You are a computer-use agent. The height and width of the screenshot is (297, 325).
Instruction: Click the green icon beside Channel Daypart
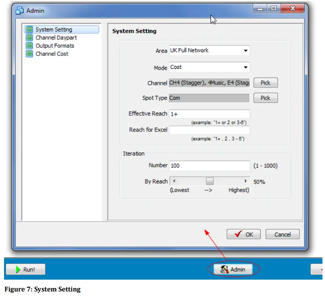click(x=30, y=37)
